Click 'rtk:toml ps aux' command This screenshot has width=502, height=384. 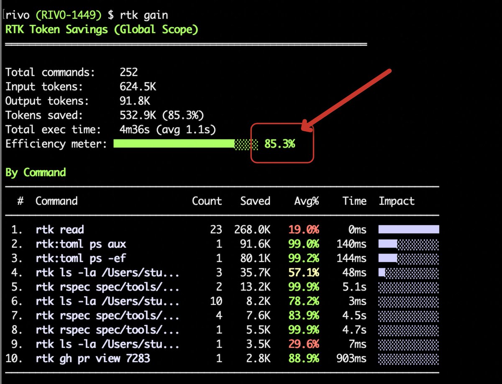81,244
